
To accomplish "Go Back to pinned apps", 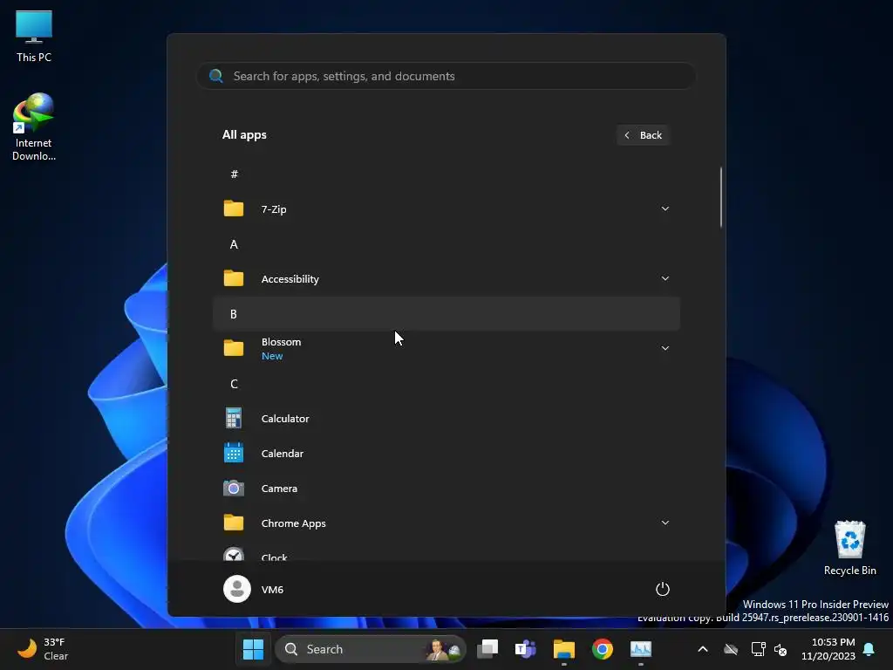I will [643, 135].
